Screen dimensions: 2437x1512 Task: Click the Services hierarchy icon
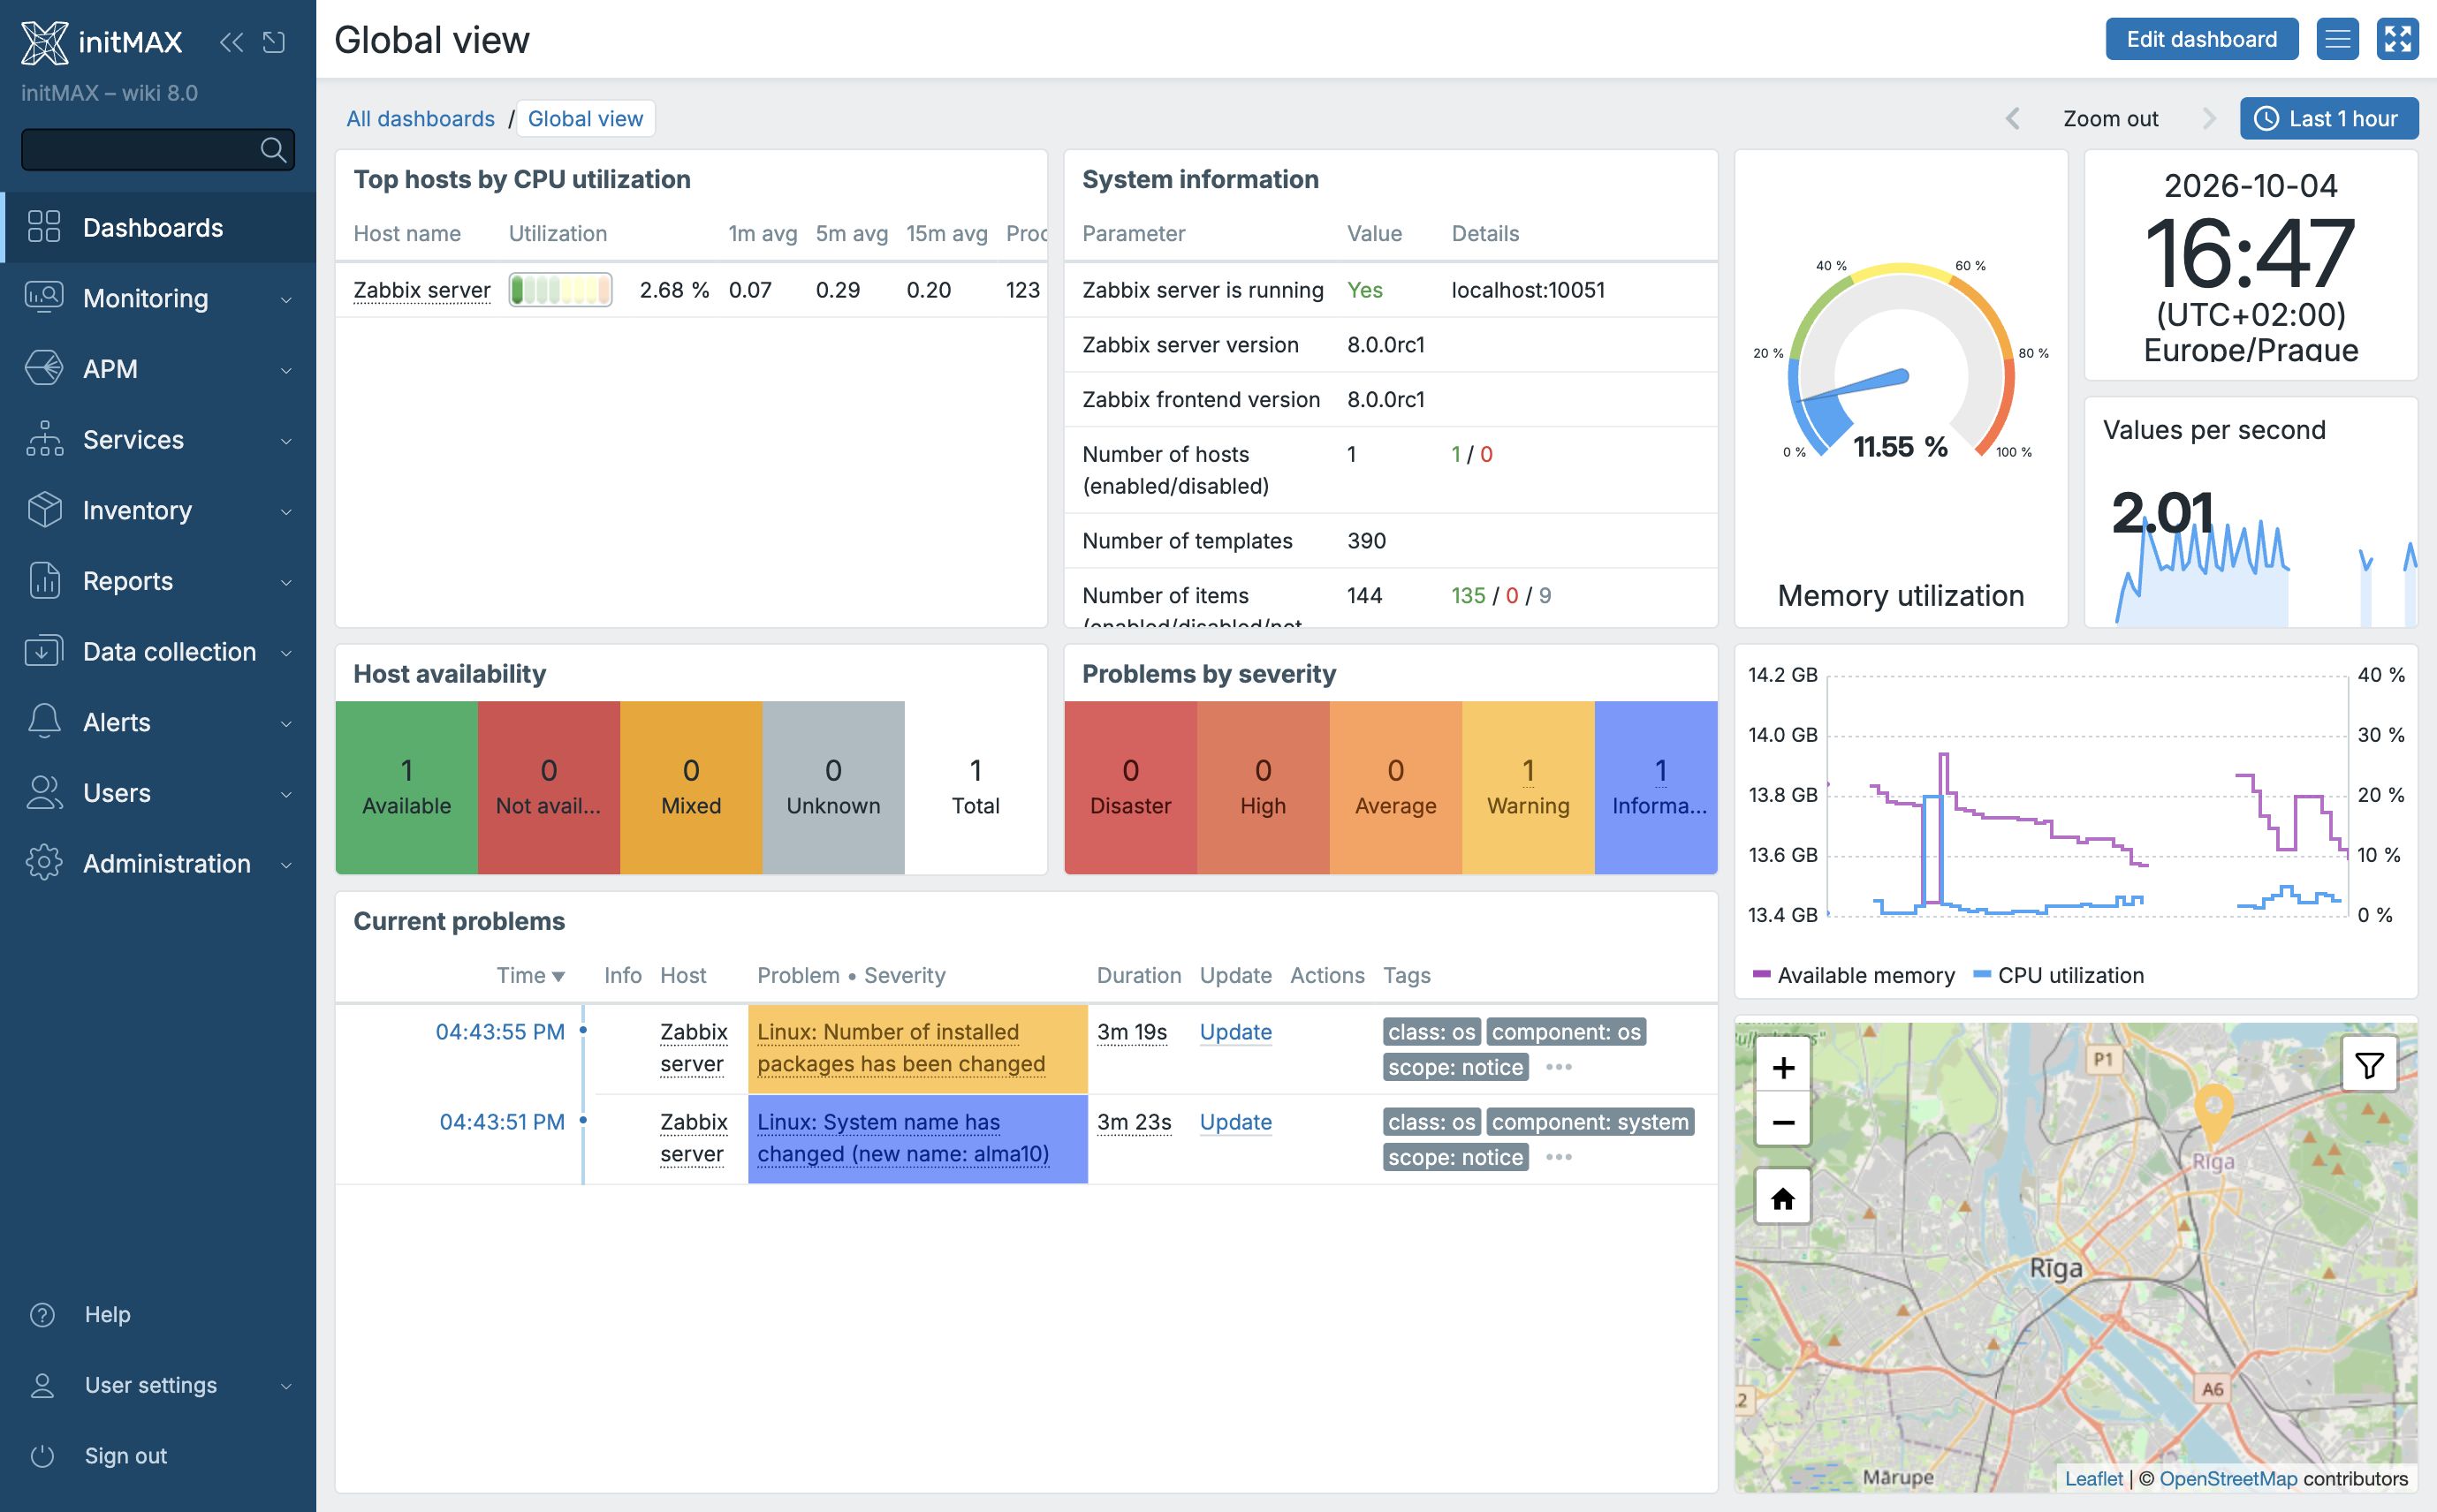point(44,440)
